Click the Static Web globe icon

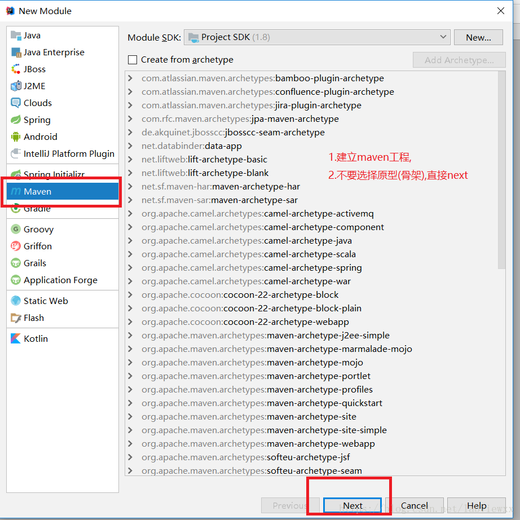coord(16,301)
